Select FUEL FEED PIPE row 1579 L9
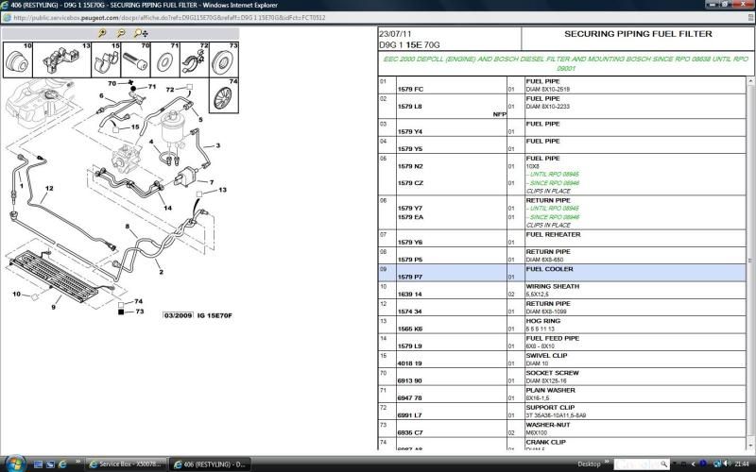 pos(562,343)
